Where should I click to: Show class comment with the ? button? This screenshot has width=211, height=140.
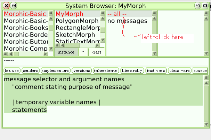coord(83,52)
